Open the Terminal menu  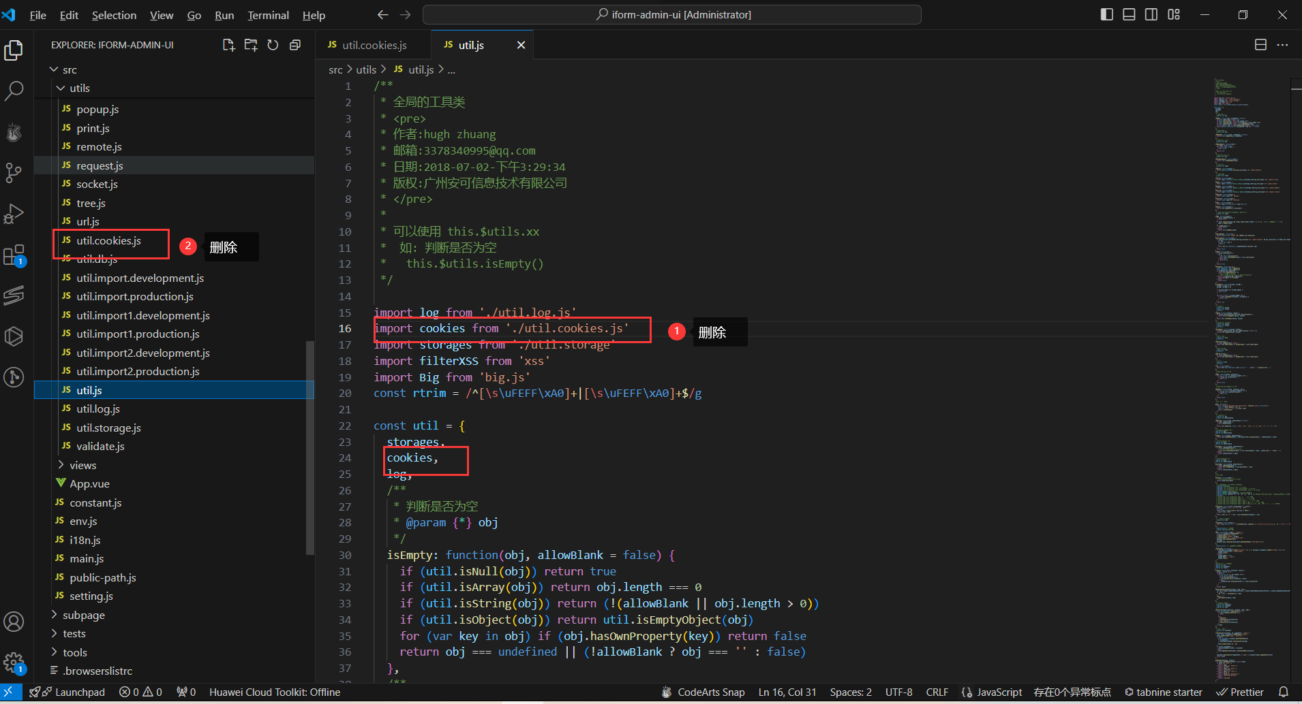pos(268,15)
